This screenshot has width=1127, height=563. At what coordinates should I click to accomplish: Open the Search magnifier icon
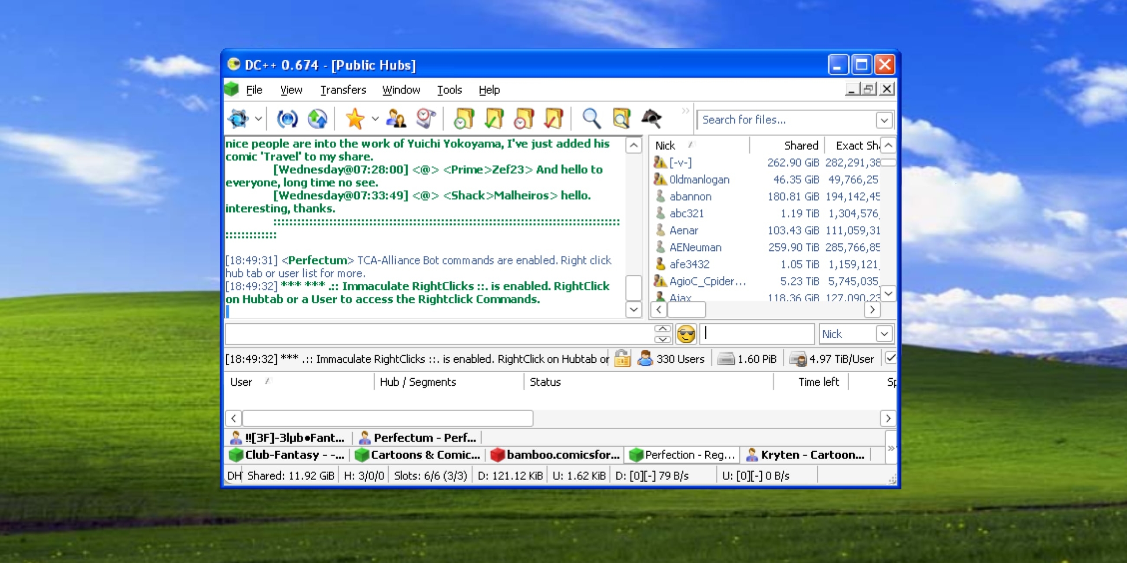tap(591, 119)
